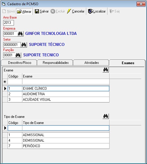Image resolution: width=147 pixels, height=164 pixels.
Task: Switch to the Descritivo/Risco tab
Action: pos(19,63)
